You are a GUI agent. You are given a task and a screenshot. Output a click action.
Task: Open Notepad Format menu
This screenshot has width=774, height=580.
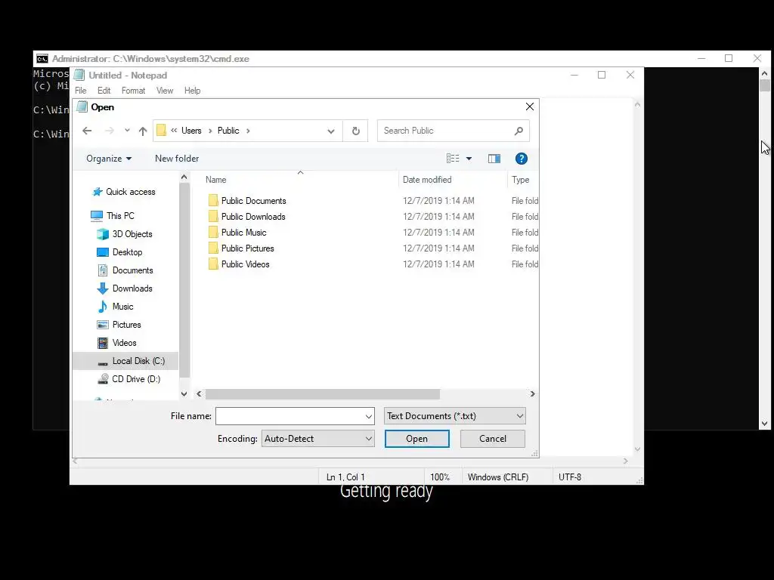[x=133, y=91]
